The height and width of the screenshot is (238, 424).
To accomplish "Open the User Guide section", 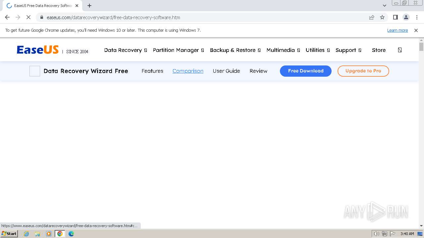I will click(x=226, y=71).
